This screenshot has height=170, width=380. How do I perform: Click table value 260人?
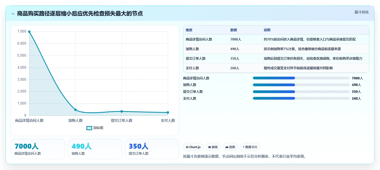tap(235, 68)
